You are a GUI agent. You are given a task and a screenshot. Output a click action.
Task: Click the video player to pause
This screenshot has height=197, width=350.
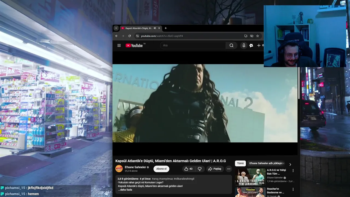pos(205,103)
